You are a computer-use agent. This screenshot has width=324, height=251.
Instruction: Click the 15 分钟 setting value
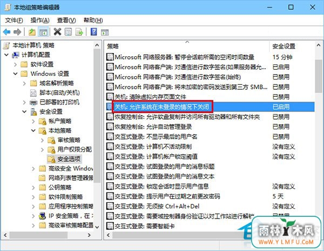click(282, 57)
